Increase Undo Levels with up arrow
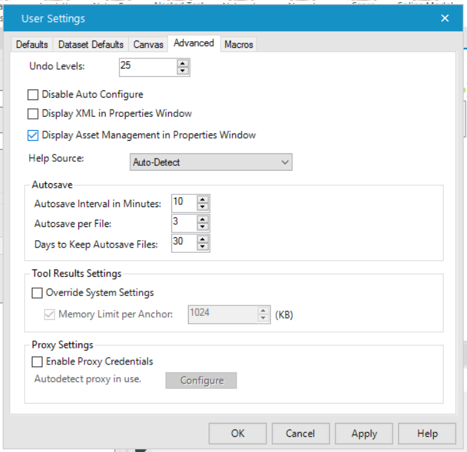The height and width of the screenshot is (452, 467). click(183, 63)
